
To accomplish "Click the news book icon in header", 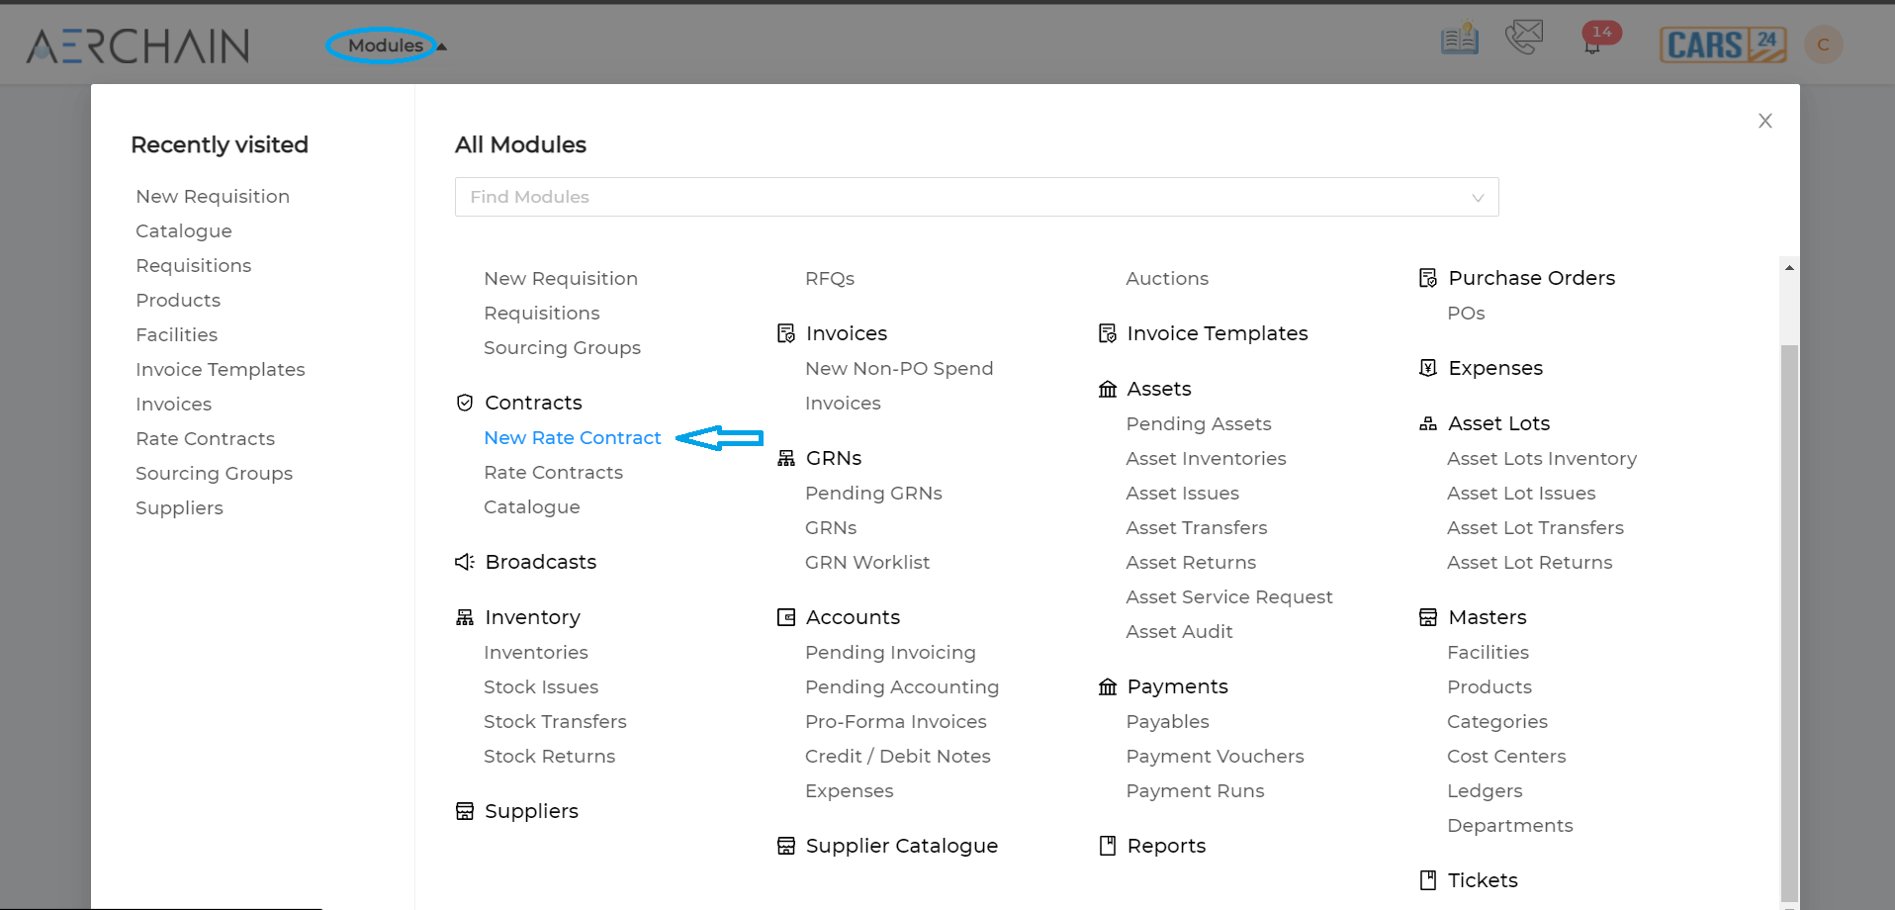I will tap(1459, 40).
